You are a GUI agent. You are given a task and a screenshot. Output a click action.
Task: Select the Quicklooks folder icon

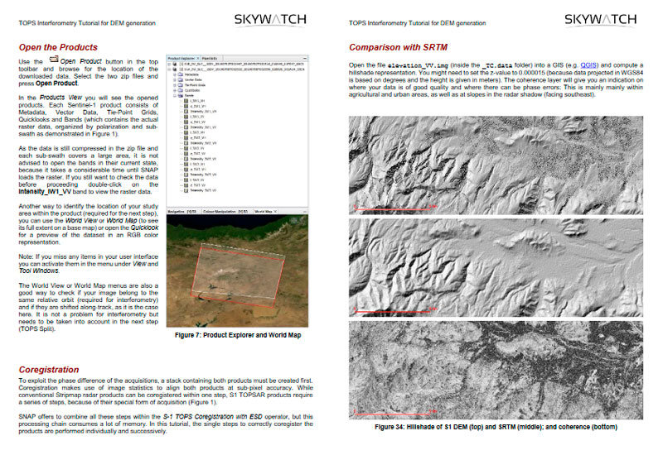(x=181, y=90)
